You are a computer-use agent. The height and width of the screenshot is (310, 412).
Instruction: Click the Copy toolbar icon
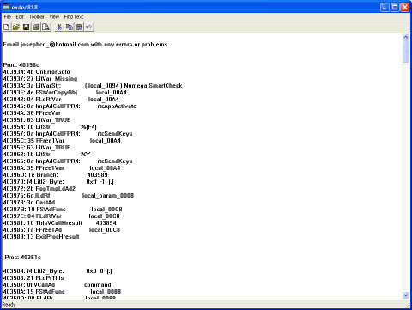tap(70, 27)
